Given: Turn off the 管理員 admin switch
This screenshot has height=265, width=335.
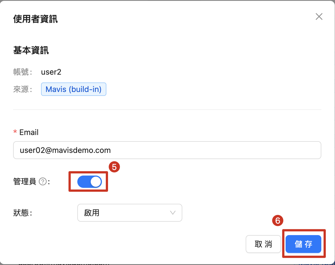Looking at the screenshot, I should coord(90,182).
